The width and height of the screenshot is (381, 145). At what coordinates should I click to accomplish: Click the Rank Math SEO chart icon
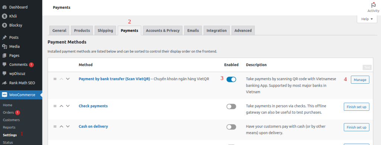coord(4,83)
